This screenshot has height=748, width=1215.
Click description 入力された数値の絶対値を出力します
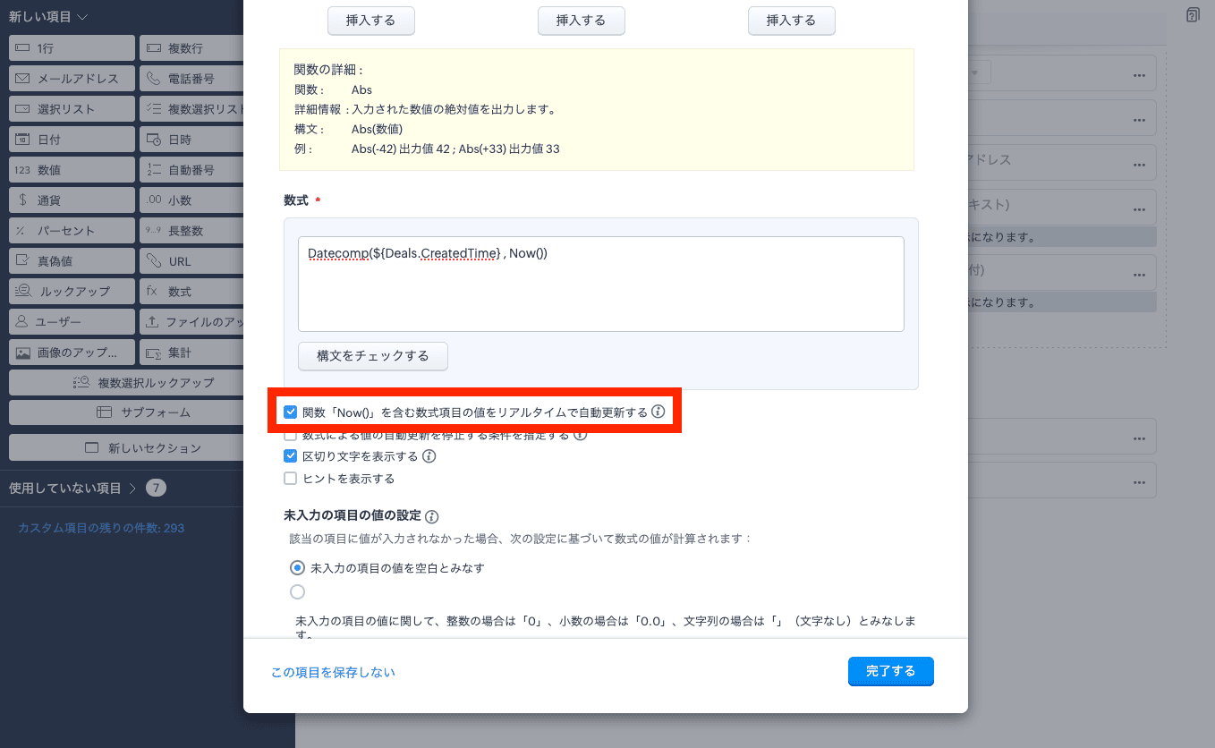pos(455,109)
